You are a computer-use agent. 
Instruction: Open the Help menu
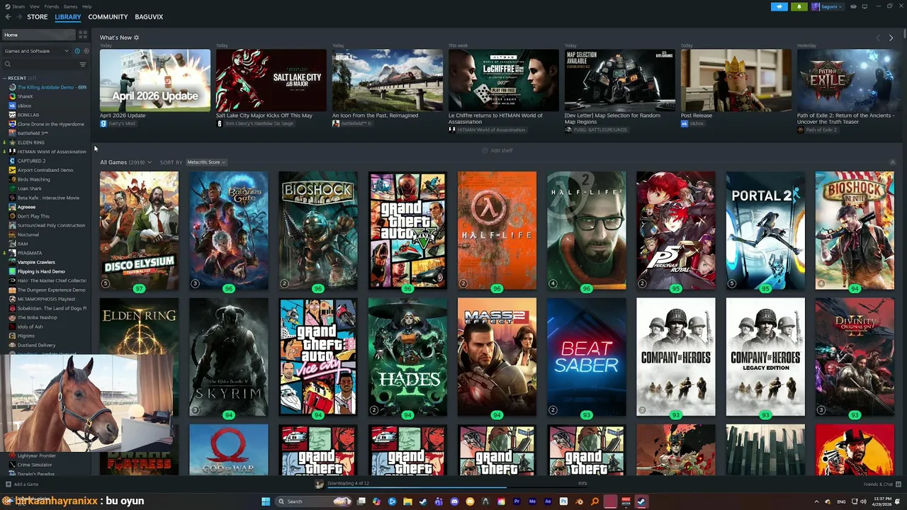tap(87, 6)
